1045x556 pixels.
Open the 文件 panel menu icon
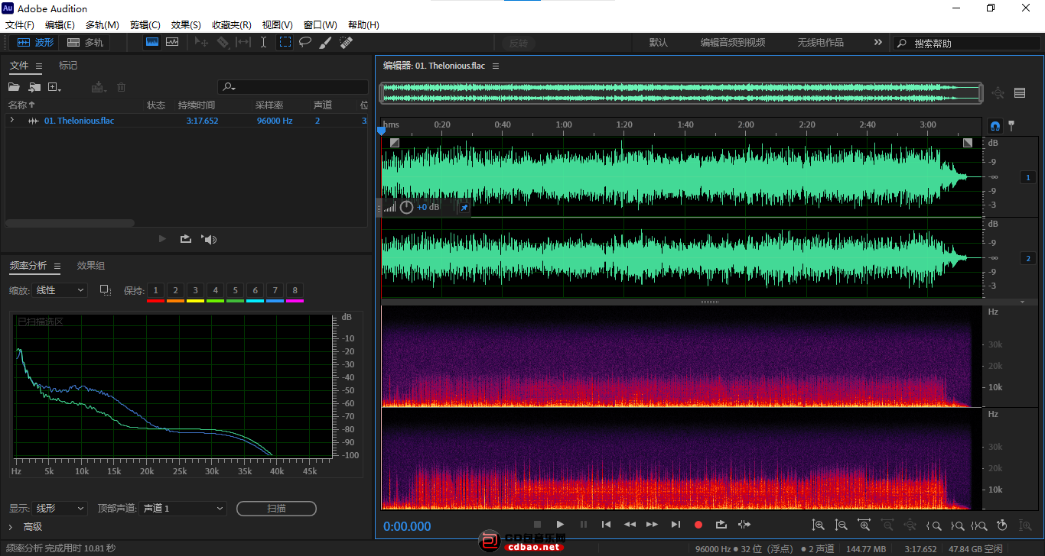(x=39, y=66)
